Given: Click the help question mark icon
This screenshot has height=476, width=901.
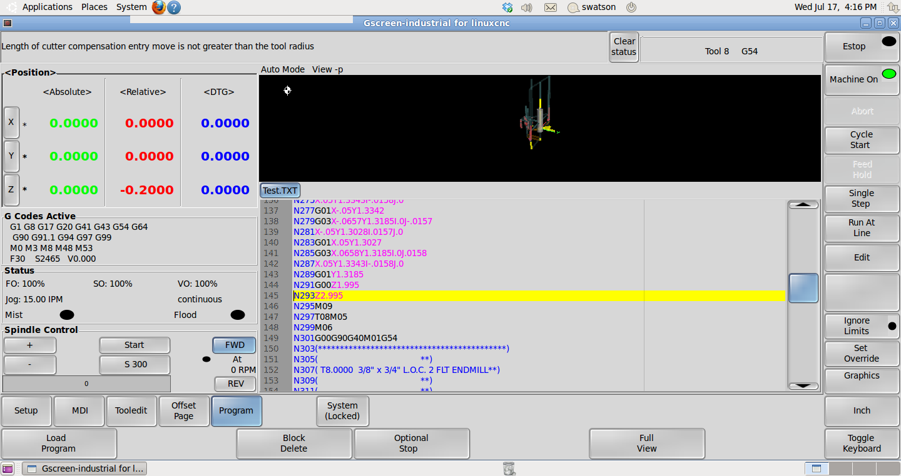Looking at the screenshot, I should [x=175, y=7].
